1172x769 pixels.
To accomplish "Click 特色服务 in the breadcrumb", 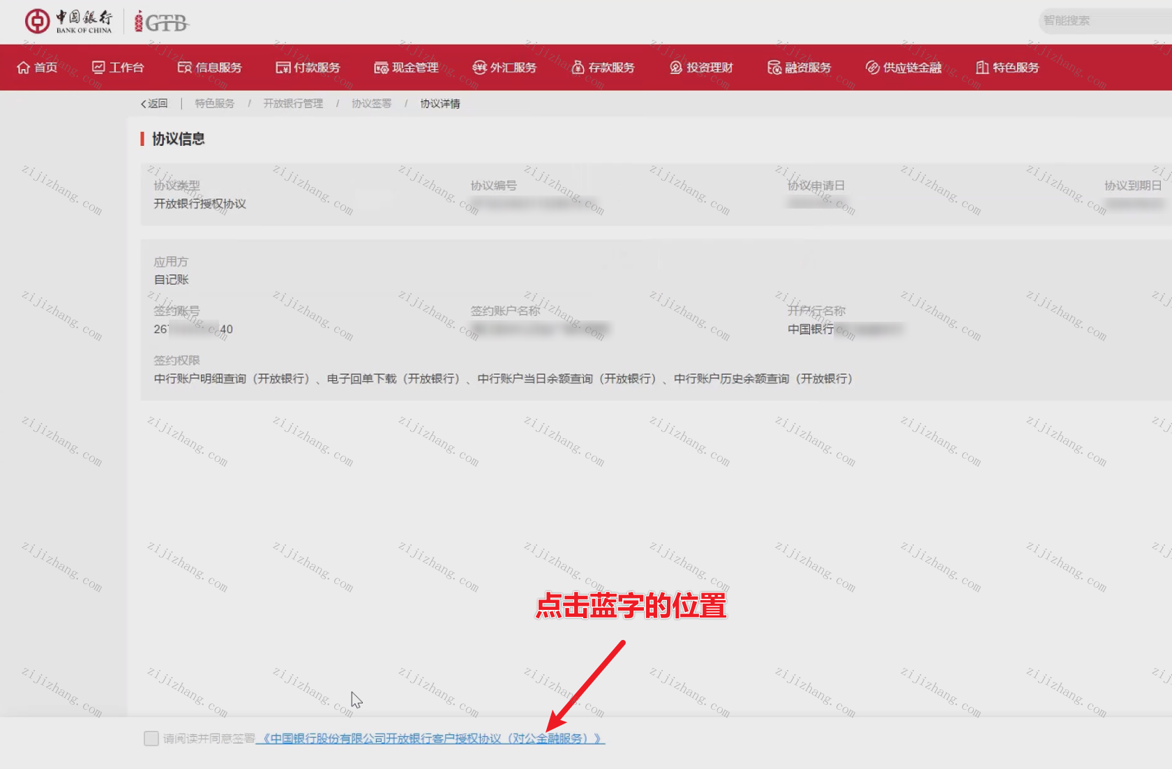I will 214,104.
